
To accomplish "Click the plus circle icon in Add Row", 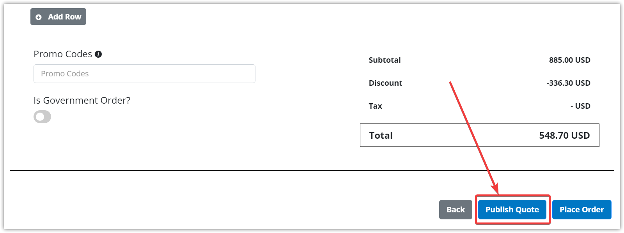I will click(x=39, y=17).
